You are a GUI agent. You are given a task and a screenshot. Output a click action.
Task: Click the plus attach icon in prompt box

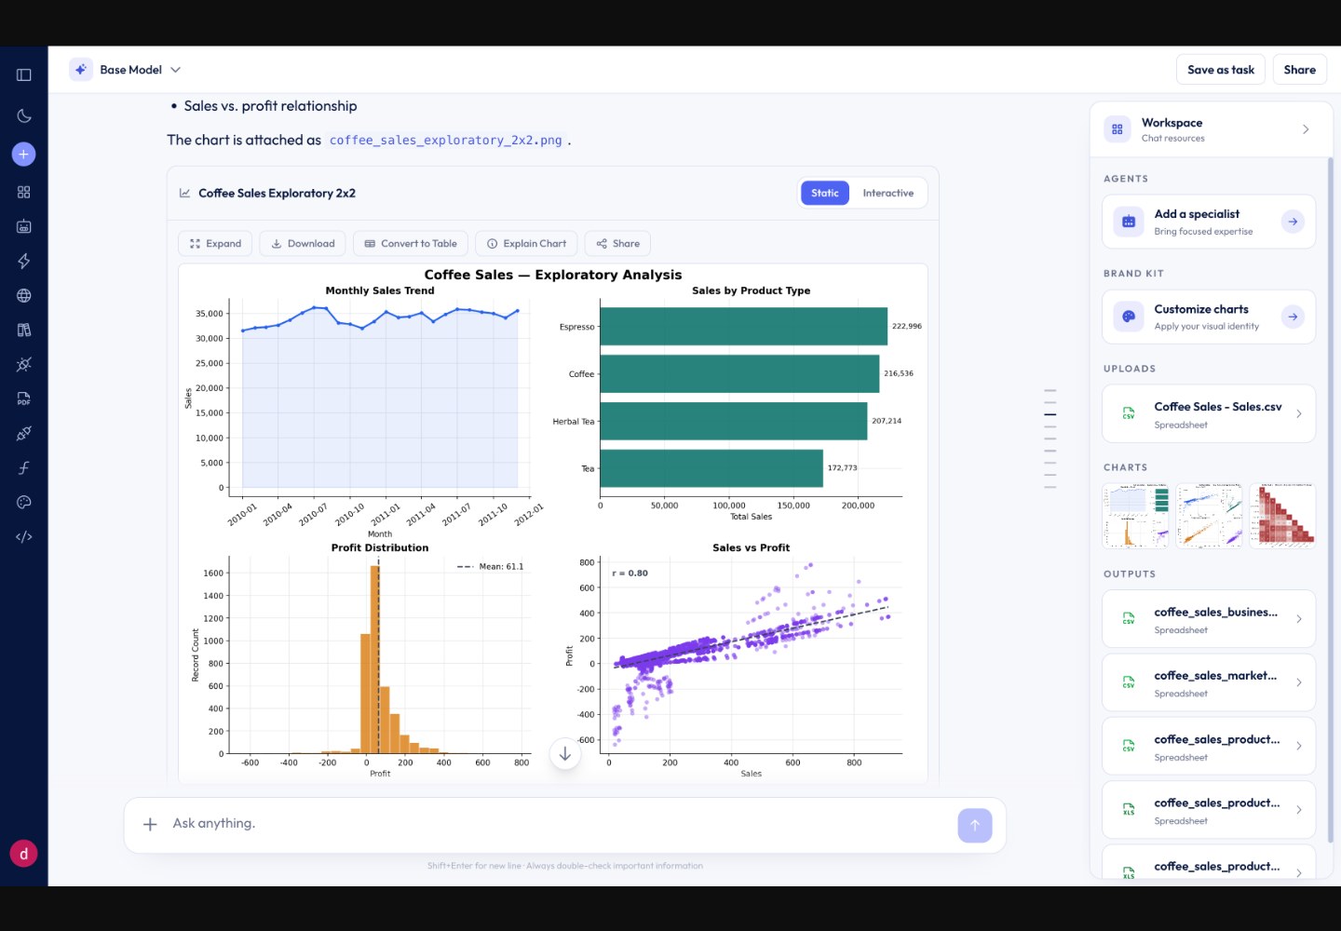[150, 824]
